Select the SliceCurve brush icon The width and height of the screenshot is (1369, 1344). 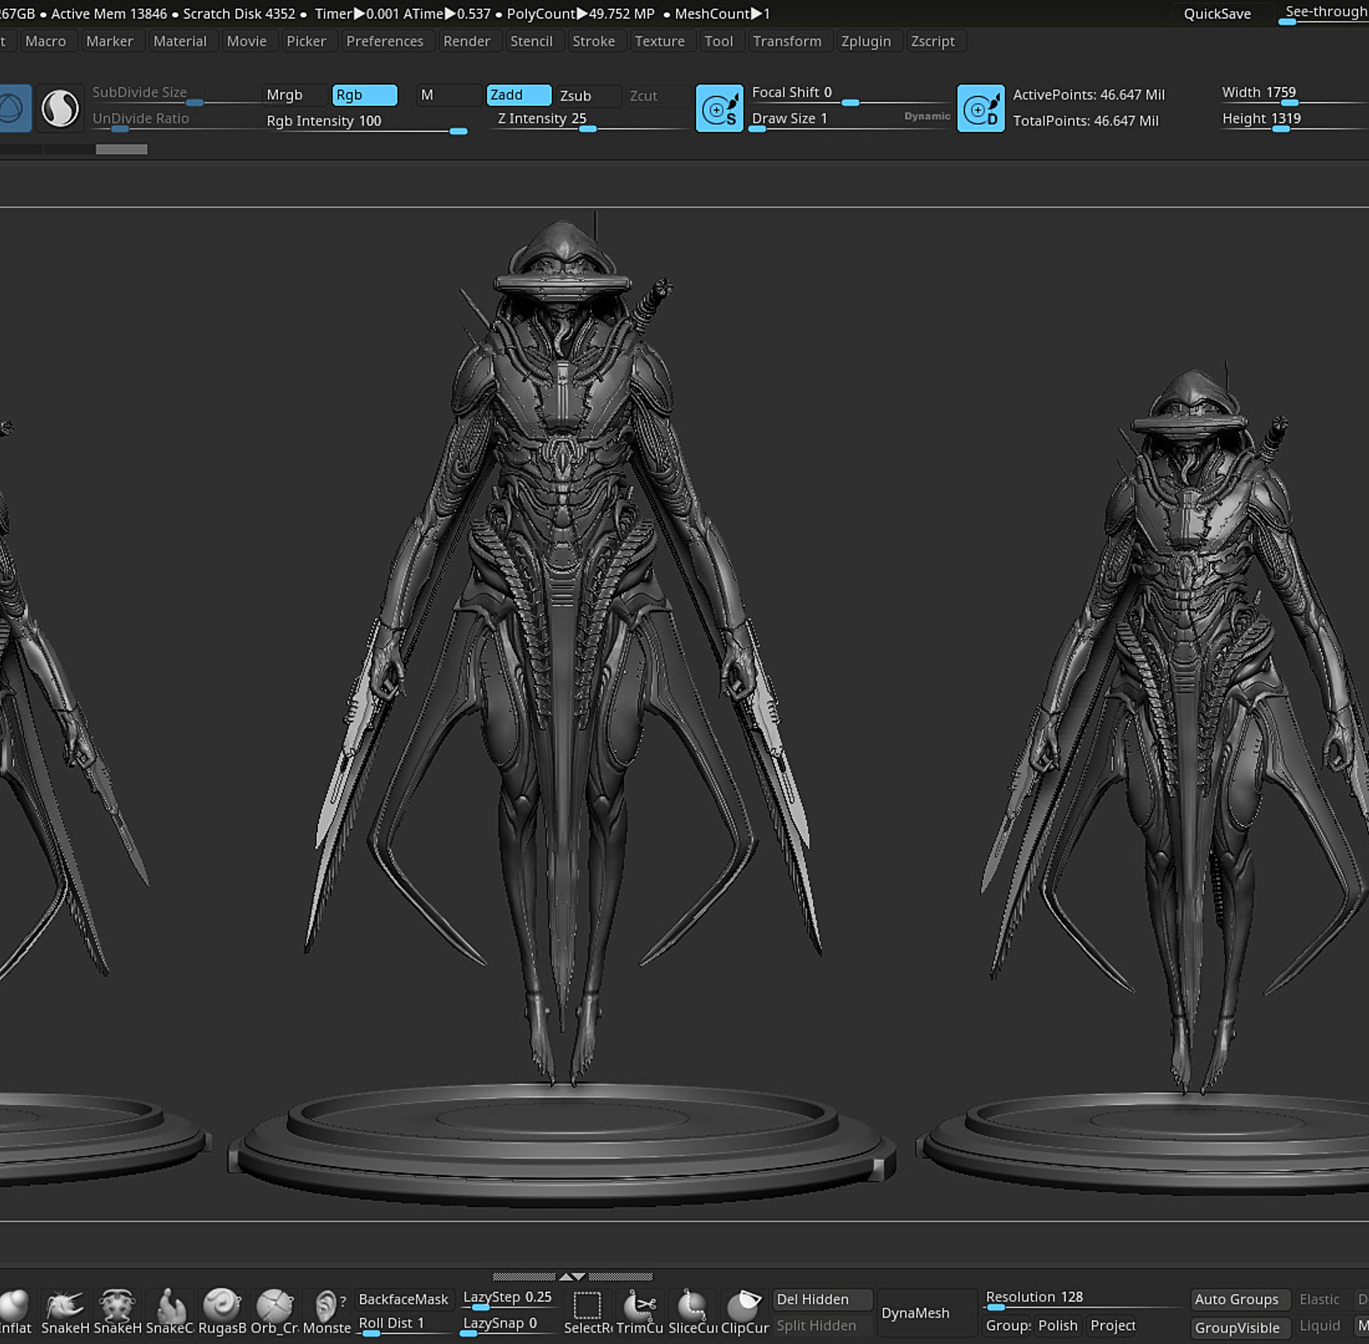[x=692, y=1306]
